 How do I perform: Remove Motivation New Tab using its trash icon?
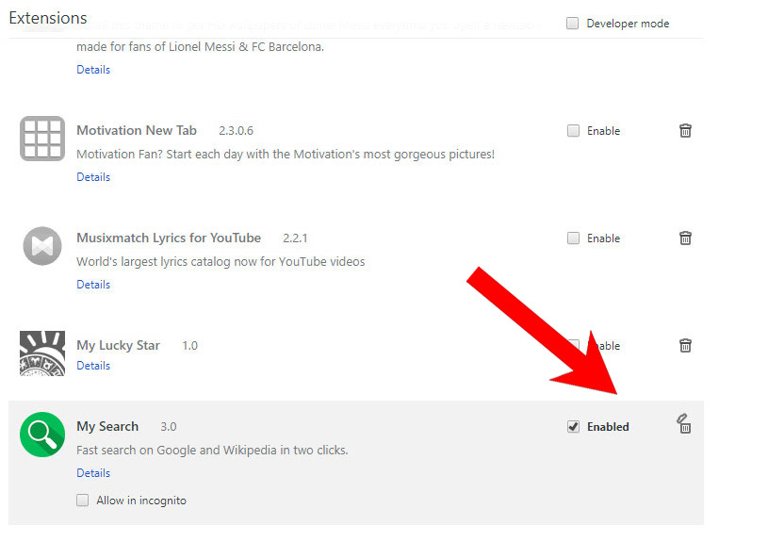[x=685, y=131]
